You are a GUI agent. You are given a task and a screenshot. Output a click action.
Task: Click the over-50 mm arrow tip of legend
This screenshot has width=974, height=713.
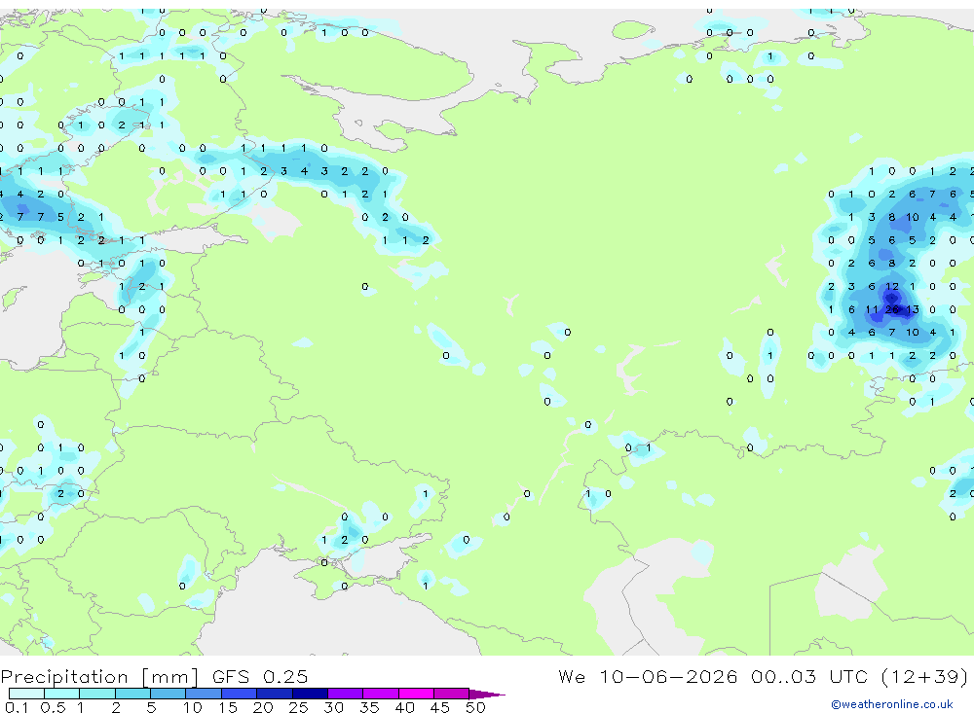pyautogui.click(x=487, y=695)
